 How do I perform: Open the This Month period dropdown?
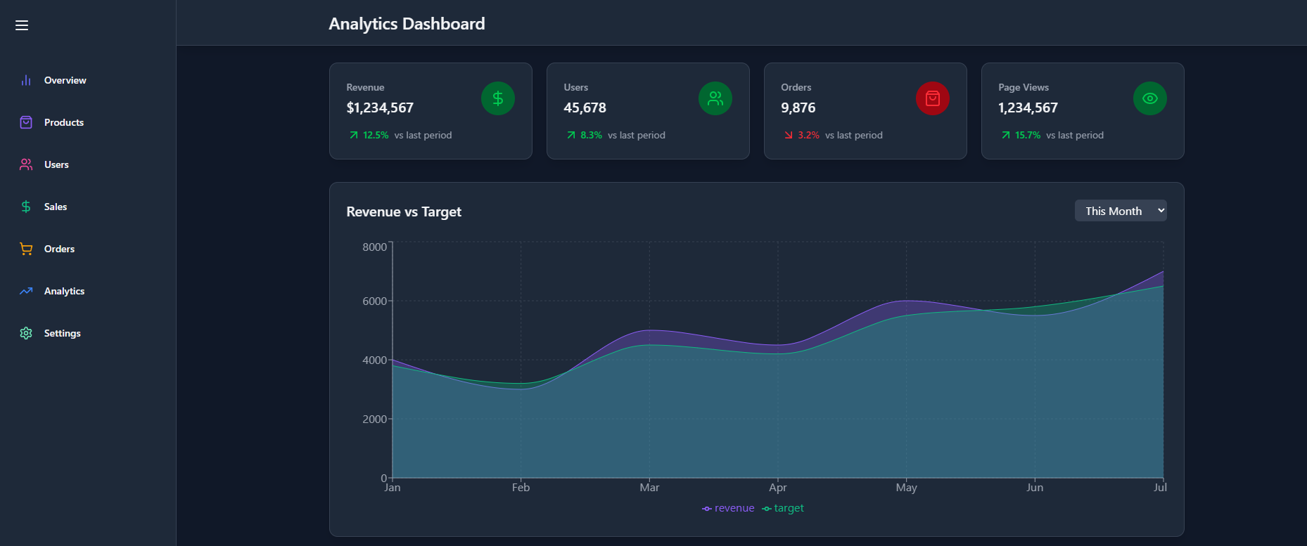tap(1120, 211)
